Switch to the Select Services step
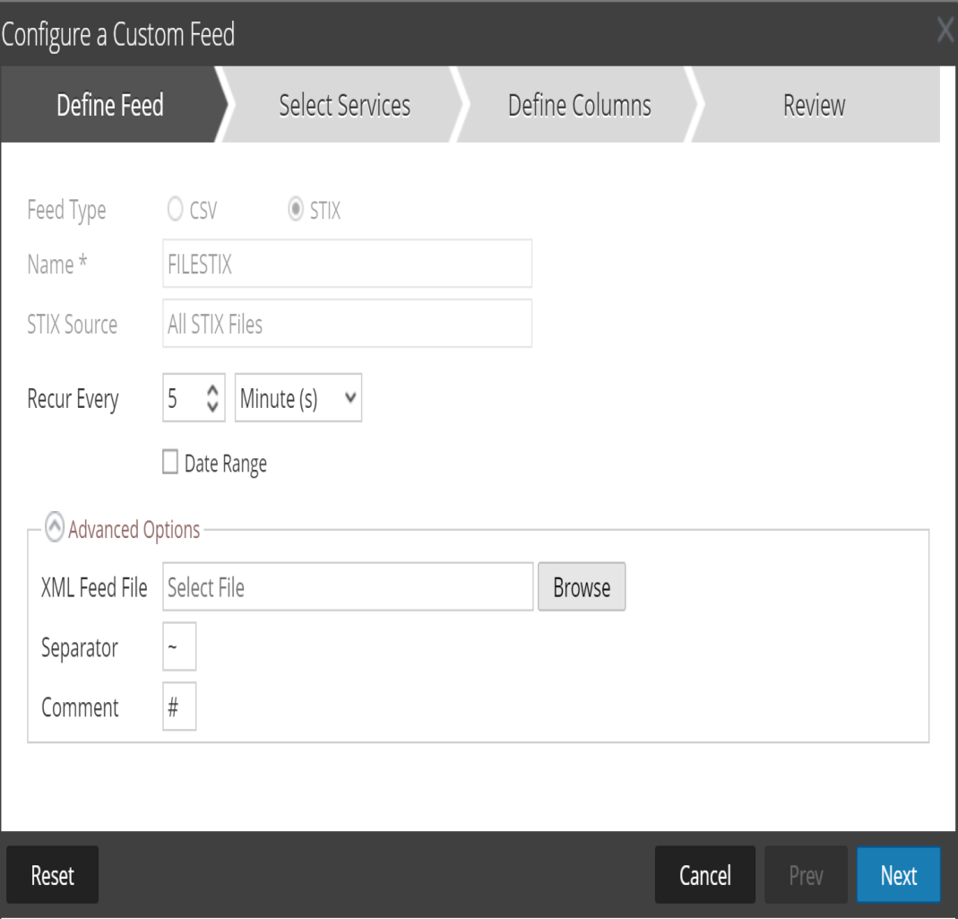 (343, 106)
